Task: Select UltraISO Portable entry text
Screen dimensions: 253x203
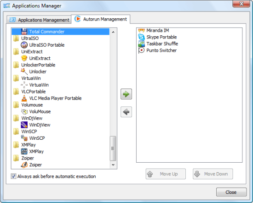Action: point(47,45)
